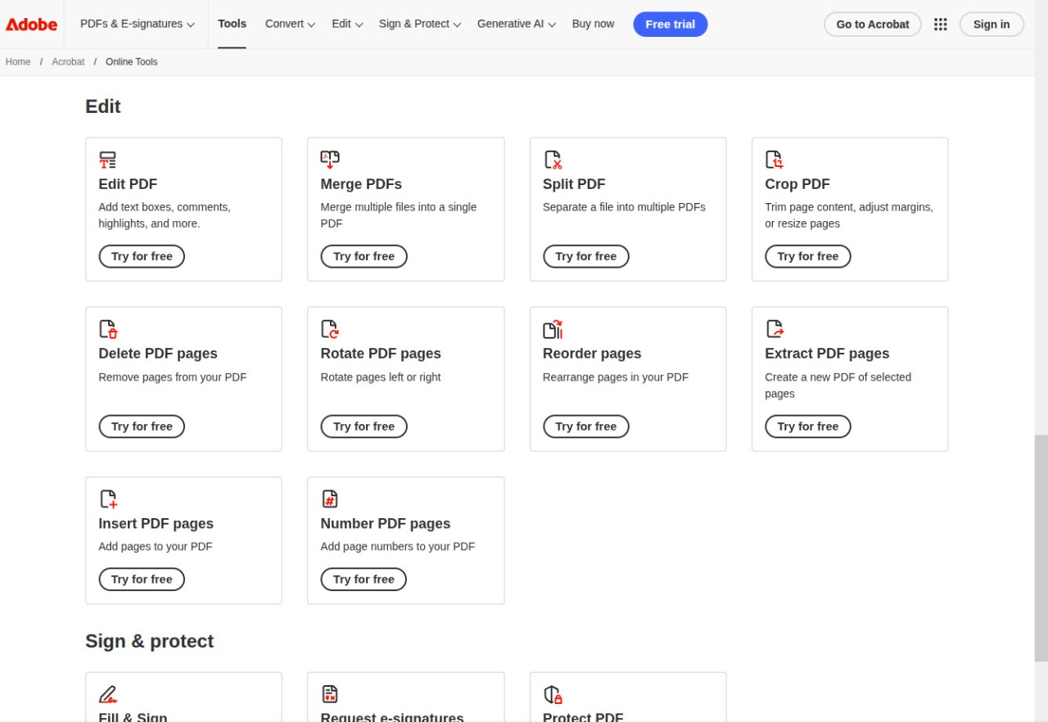
Task: Click the Delete PDF pages trash icon
Action: pyautogui.click(x=108, y=329)
